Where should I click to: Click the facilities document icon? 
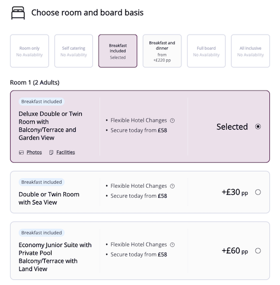pyautogui.click(x=51, y=153)
